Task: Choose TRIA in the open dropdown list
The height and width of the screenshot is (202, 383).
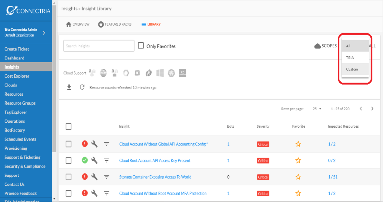Action: (x=355, y=58)
